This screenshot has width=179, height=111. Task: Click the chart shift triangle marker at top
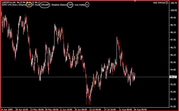[x=135, y=1]
